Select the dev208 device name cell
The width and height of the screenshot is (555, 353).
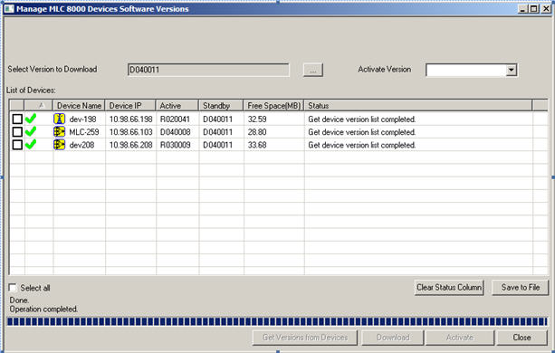pos(81,145)
